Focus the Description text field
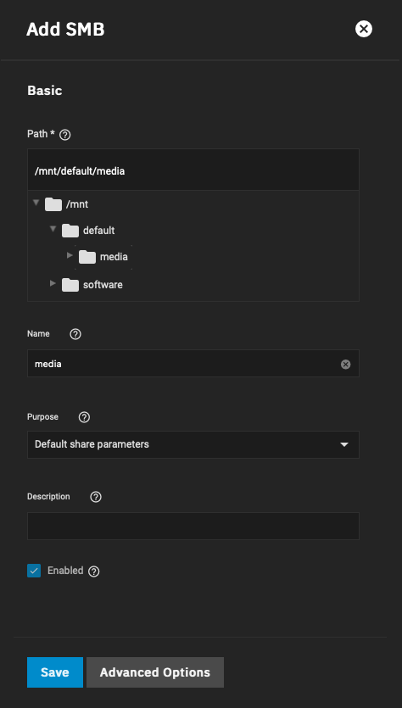The width and height of the screenshot is (402, 708). (x=193, y=526)
